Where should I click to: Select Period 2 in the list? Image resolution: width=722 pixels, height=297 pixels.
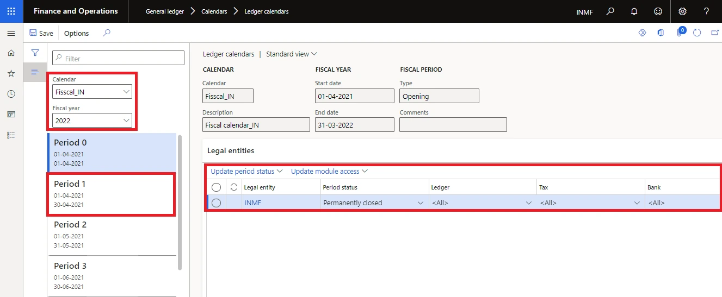point(112,235)
